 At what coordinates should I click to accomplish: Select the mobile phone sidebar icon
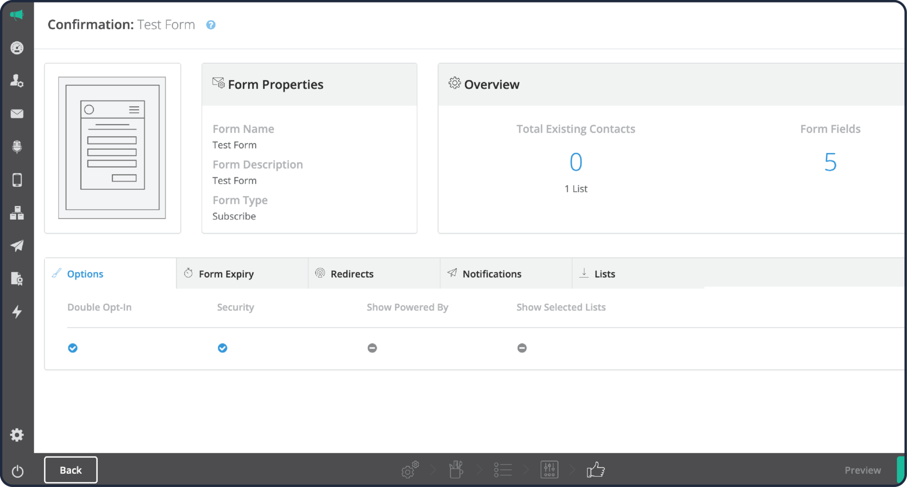pyautogui.click(x=17, y=180)
